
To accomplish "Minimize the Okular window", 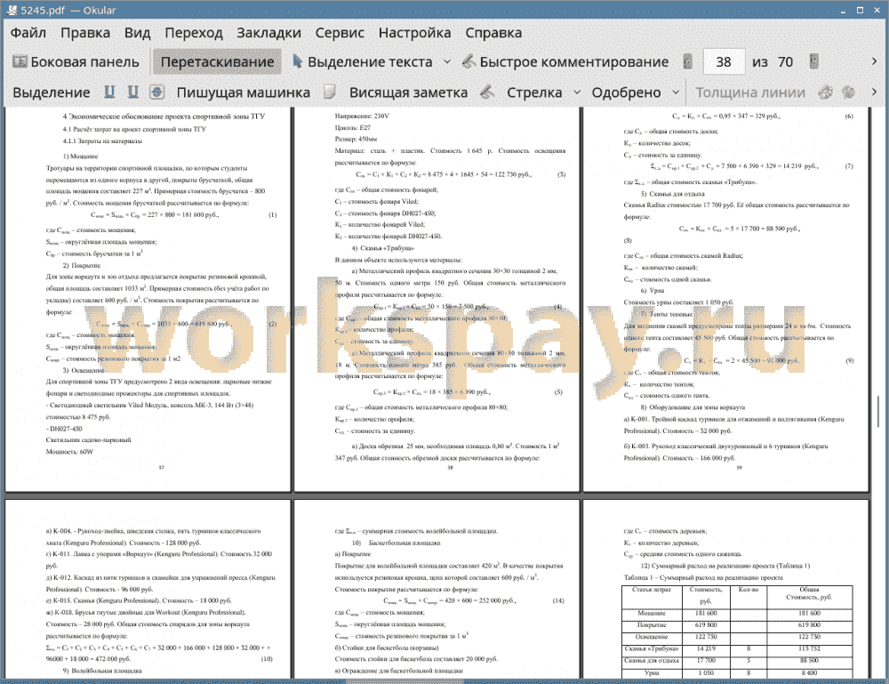I will [x=843, y=10].
